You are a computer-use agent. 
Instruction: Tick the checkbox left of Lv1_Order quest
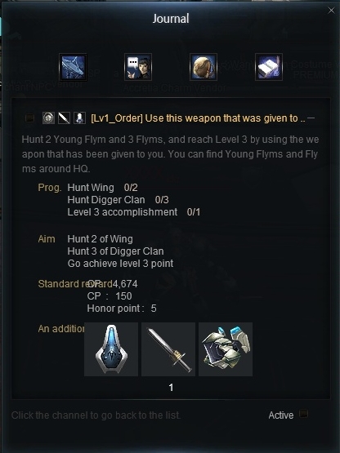pos(29,118)
